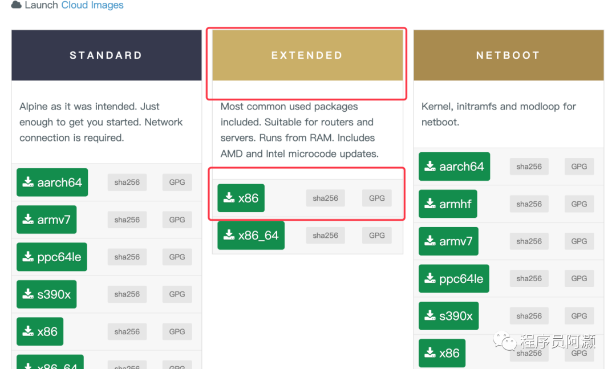Download Netboot x86 image
Viewport: 616px width, 369px height.
tap(442, 353)
